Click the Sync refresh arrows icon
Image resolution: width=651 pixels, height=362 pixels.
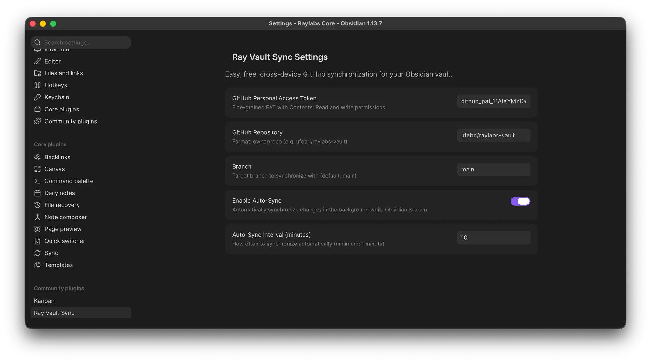click(38, 253)
